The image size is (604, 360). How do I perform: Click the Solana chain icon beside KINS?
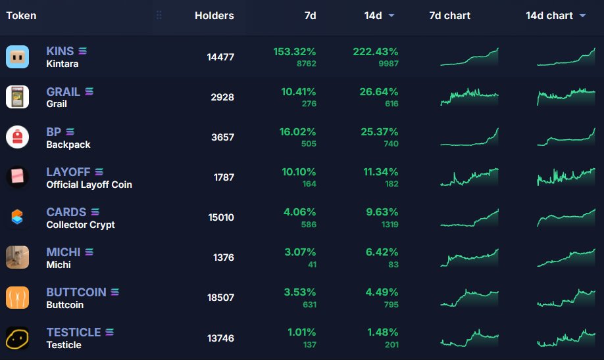(x=82, y=51)
